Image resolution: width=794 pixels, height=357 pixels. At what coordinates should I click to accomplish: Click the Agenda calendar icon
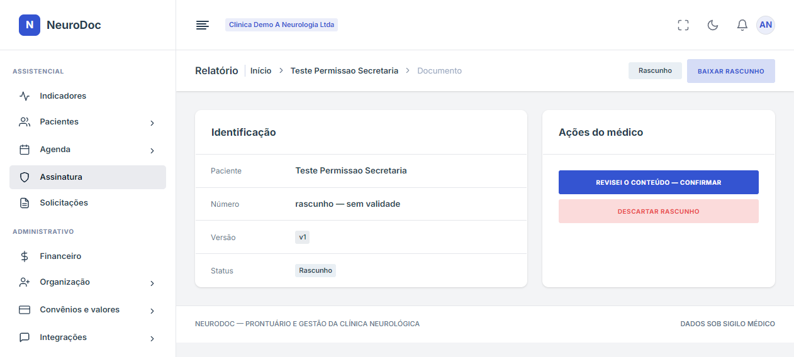coord(25,150)
